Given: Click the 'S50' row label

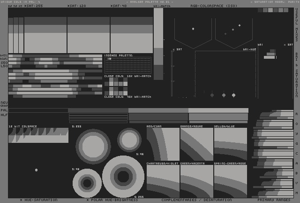Looking at the screenshot, I should (x=4, y=62).
